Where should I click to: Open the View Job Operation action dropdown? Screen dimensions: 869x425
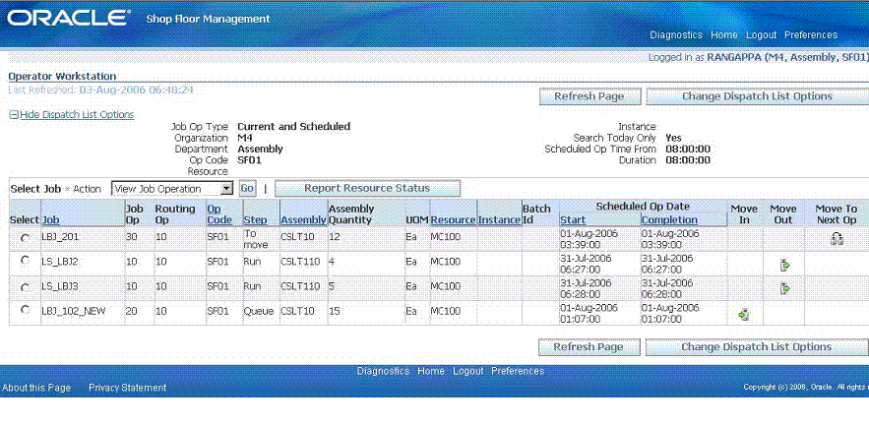pyautogui.click(x=172, y=189)
